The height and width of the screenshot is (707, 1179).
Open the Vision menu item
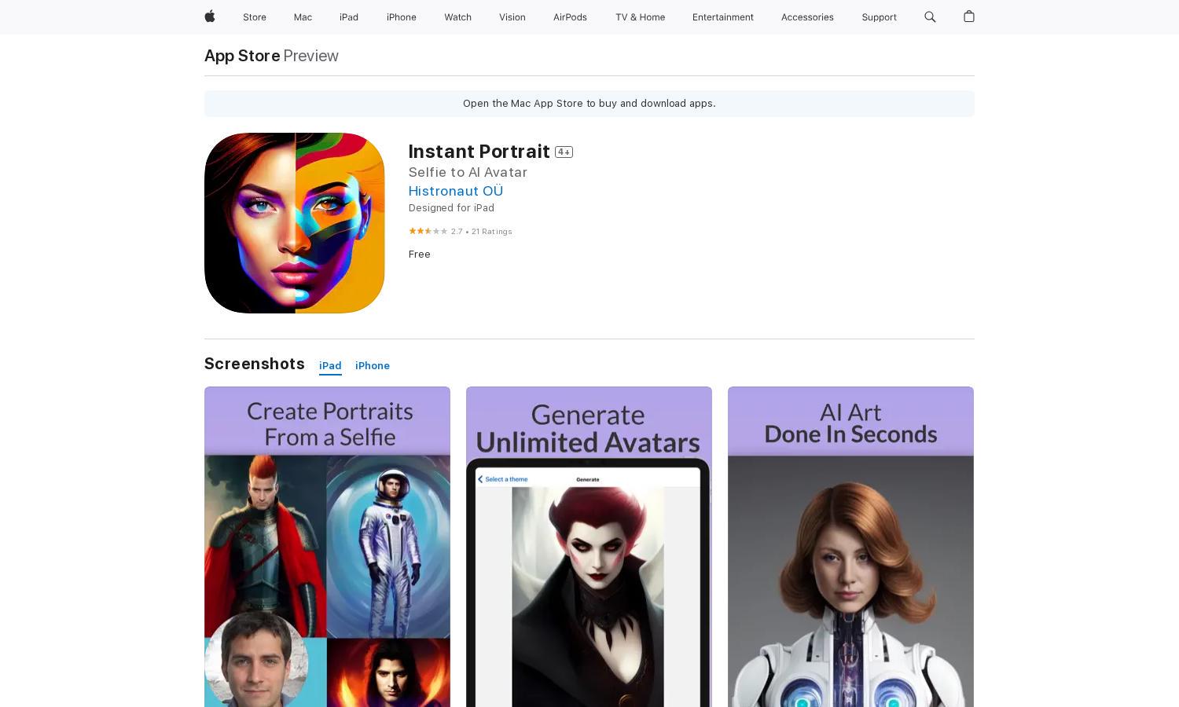tap(512, 17)
